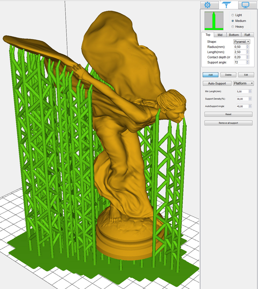Switch to the Top tab
The image size is (258, 289).
(208, 35)
